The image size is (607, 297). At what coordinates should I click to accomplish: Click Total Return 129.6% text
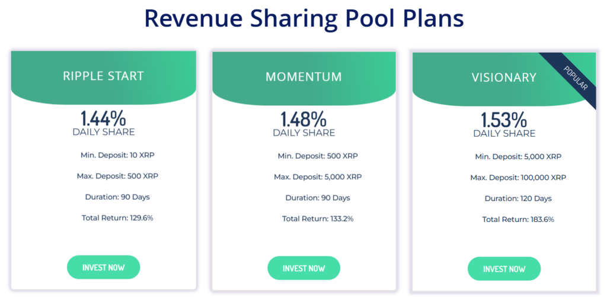[117, 218]
